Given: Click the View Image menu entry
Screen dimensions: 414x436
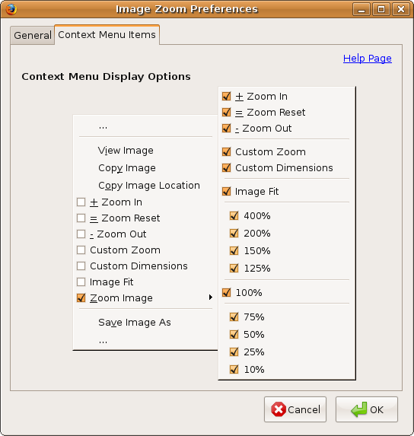Looking at the screenshot, I should click(x=126, y=151).
